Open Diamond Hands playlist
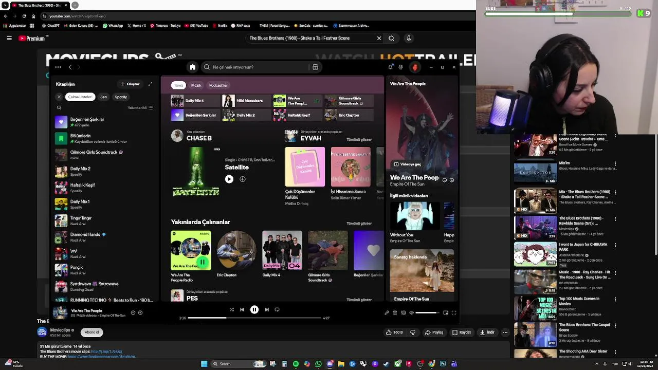The image size is (658, 370). pyautogui.click(x=104, y=237)
